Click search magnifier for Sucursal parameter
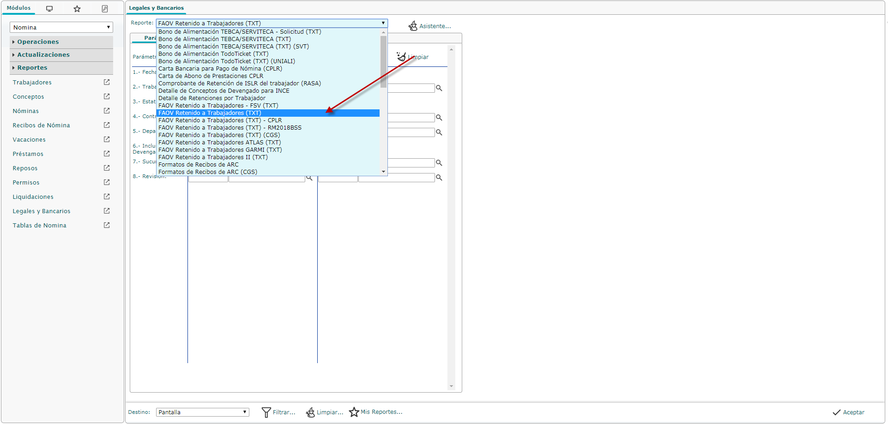Screen dimensions: 888x424 [439, 163]
